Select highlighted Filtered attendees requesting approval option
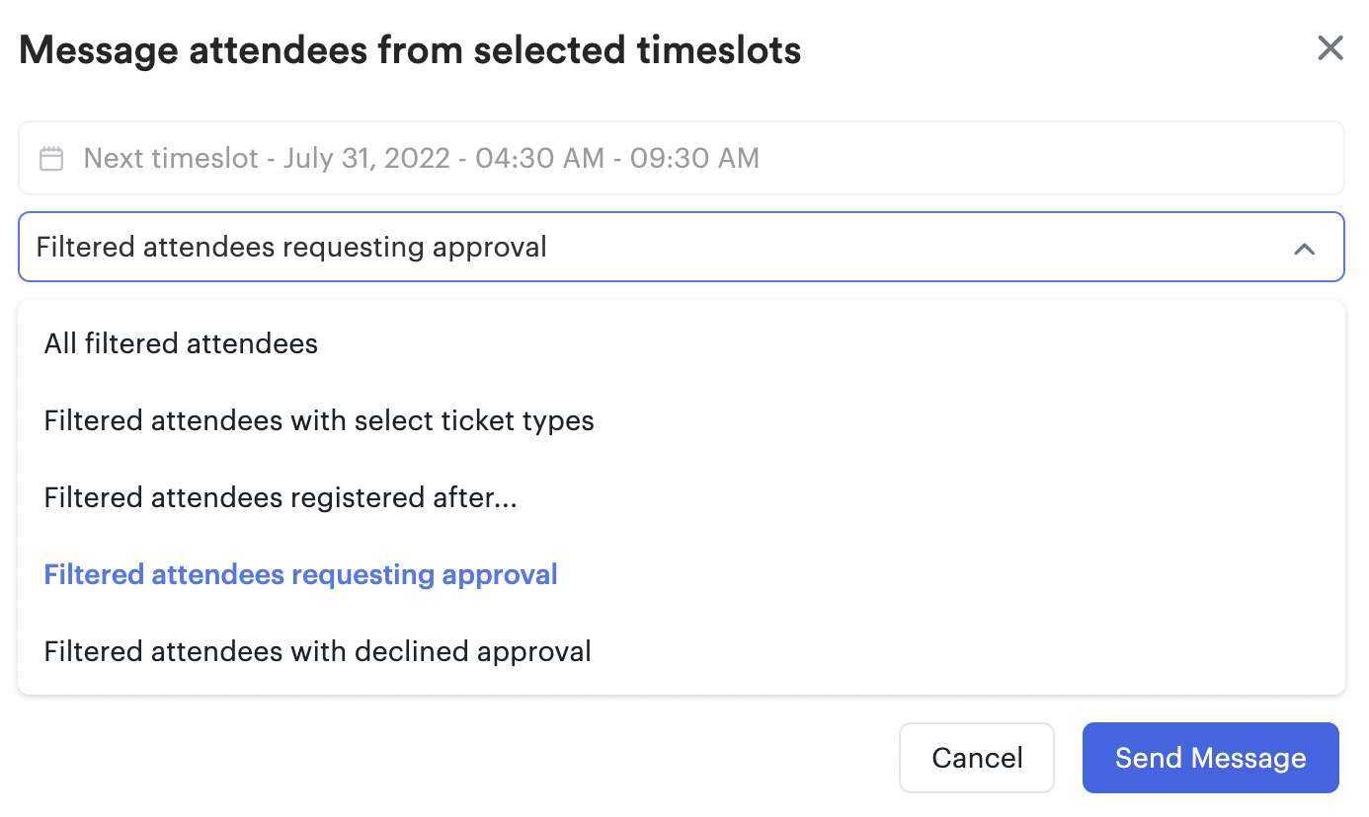Viewport: 1369px width, 817px height. point(682,574)
